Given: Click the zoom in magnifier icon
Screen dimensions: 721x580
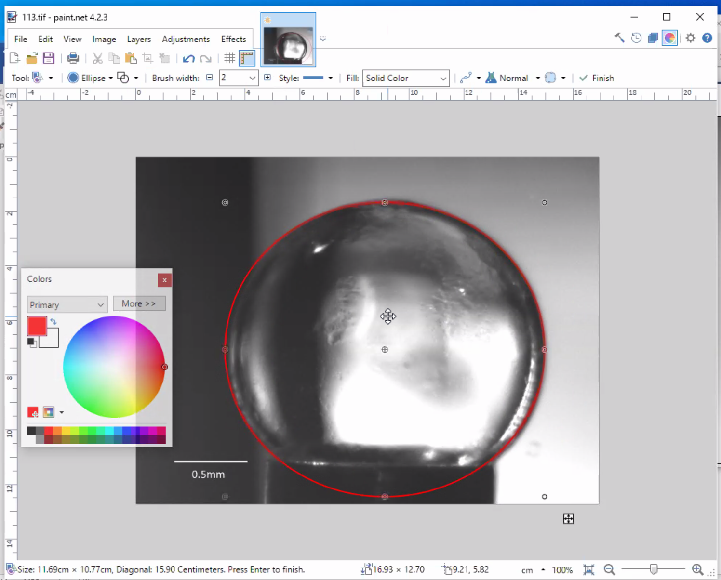Looking at the screenshot, I should (x=697, y=569).
